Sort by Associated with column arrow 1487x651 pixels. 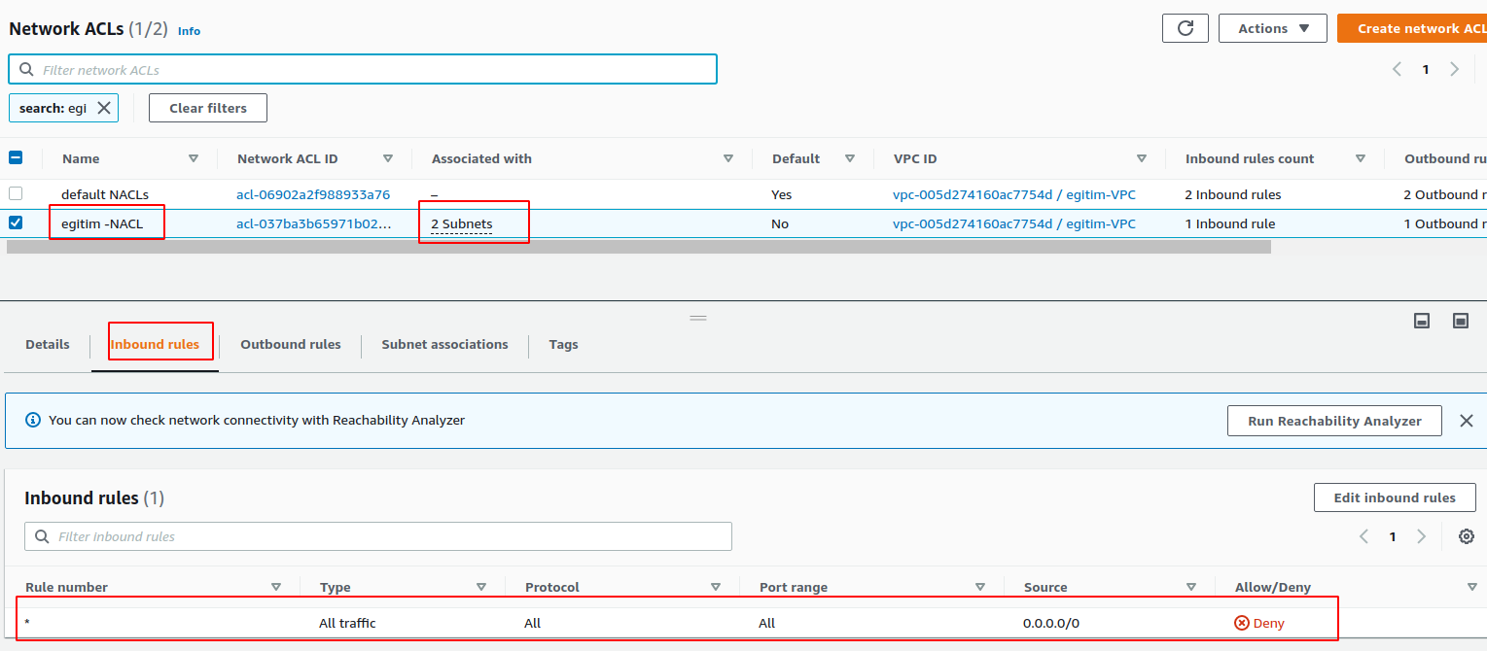click(728, 158)
